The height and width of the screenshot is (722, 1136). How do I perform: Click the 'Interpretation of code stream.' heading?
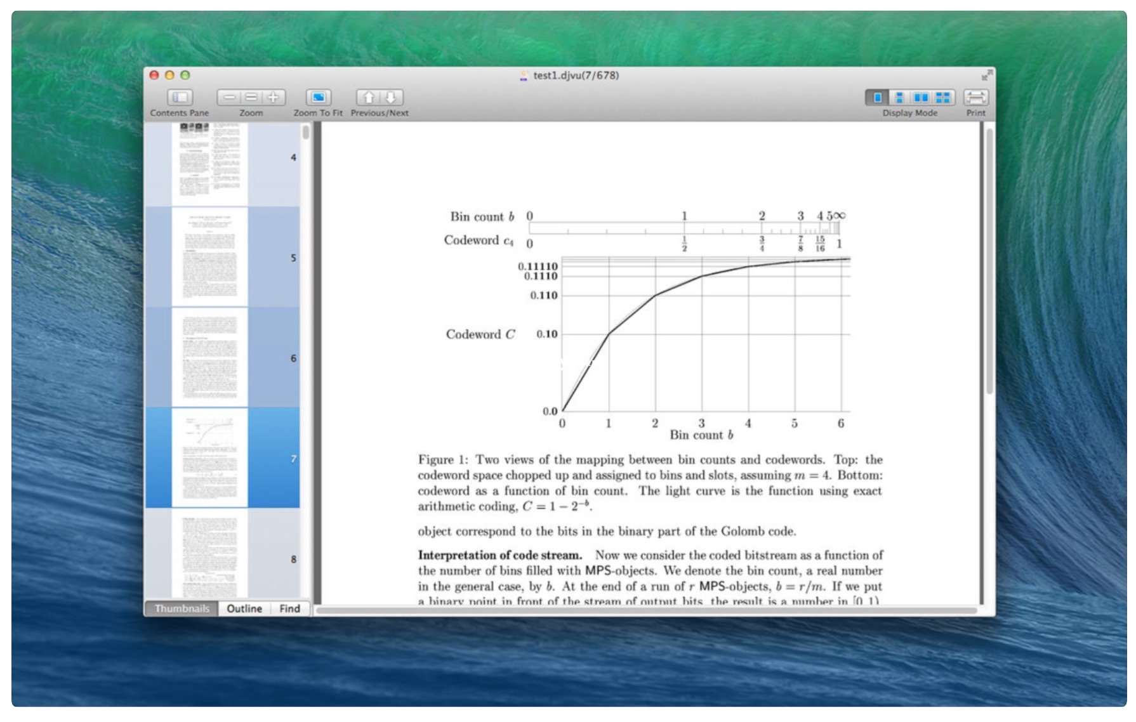[x=500, y=555]
